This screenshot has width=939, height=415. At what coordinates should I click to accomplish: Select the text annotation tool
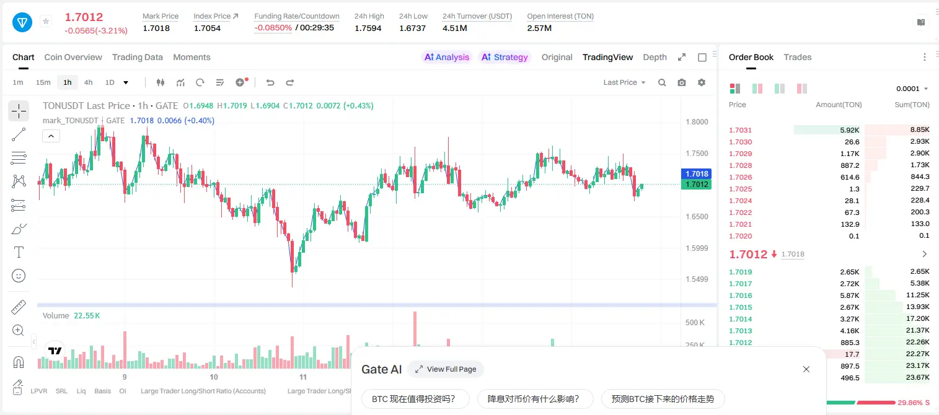19,252
